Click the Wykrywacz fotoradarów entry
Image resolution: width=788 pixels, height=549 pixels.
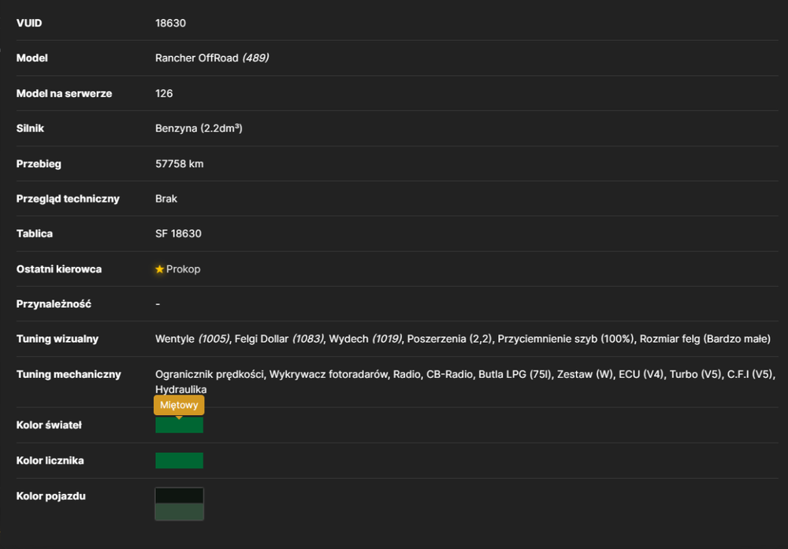point(328,374)
